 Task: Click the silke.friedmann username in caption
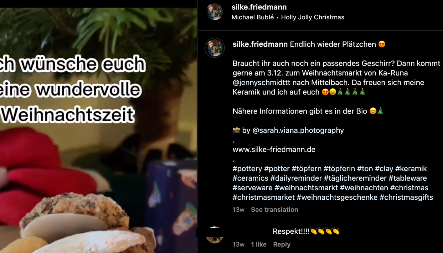point(260,44)
